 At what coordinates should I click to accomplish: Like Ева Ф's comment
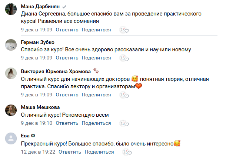coord(127,152)
